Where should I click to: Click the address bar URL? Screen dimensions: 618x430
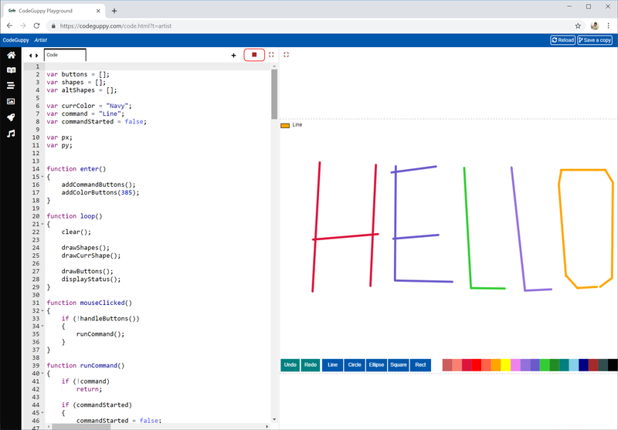coord(115,26)
